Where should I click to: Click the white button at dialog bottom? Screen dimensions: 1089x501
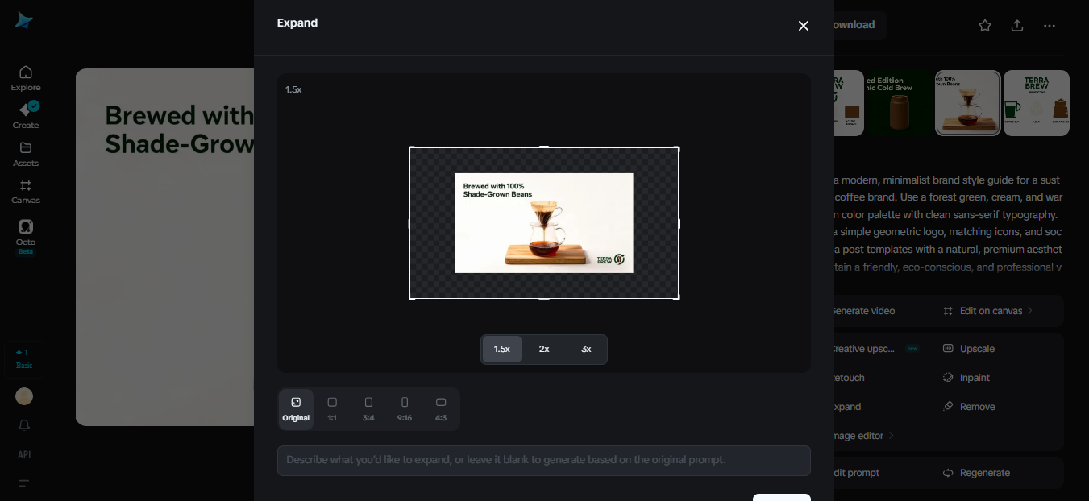pyautogui.click(x=782, y=497)
